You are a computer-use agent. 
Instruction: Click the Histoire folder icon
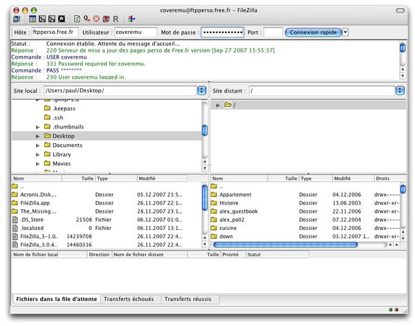[x=214, y=203]
